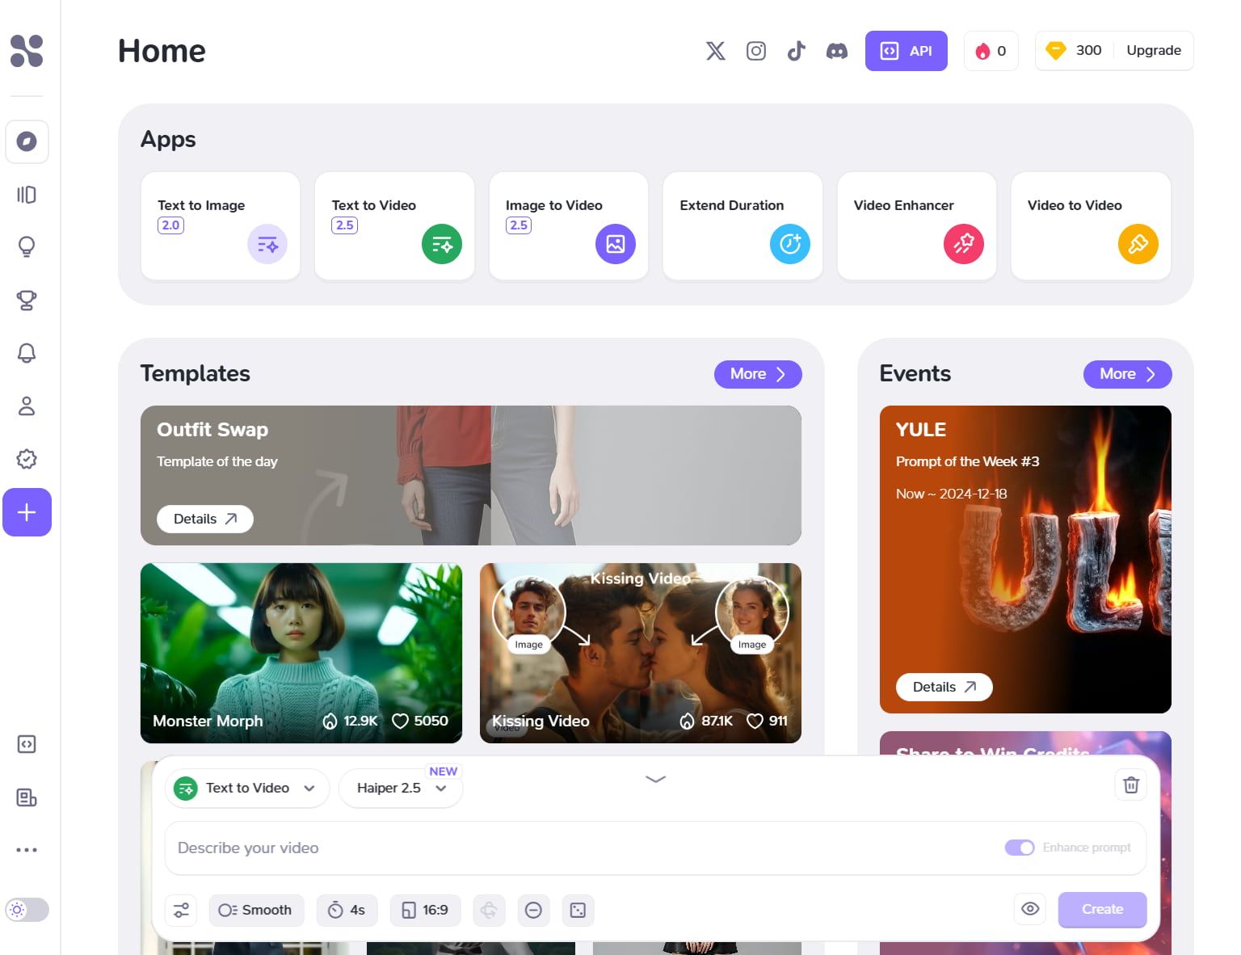
Task: Open the X (Twitter) link icon
Action: [x=715, y=51]
